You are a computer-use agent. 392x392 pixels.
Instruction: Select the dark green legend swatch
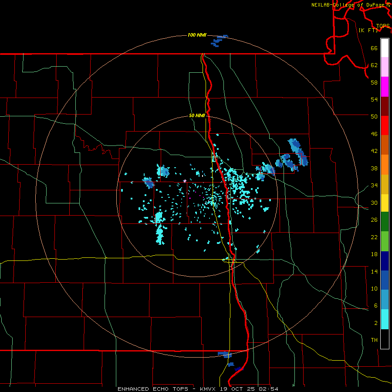point(385,222)
